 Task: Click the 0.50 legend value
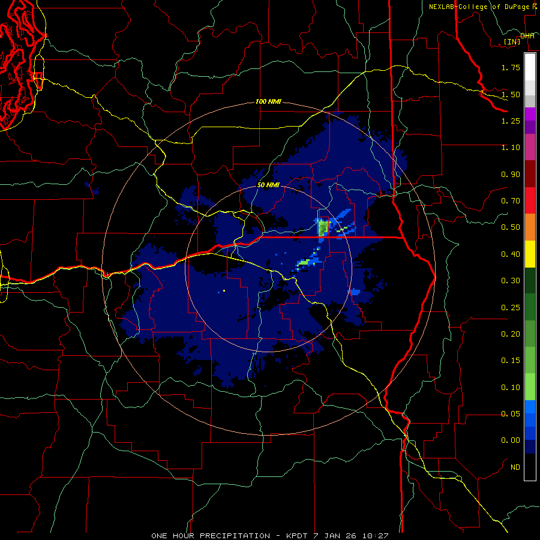[x=511, y=227]
